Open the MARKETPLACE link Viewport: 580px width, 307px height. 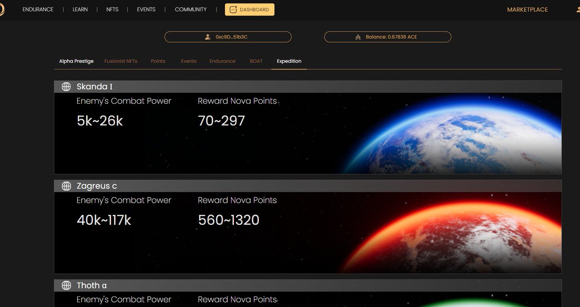527,10
